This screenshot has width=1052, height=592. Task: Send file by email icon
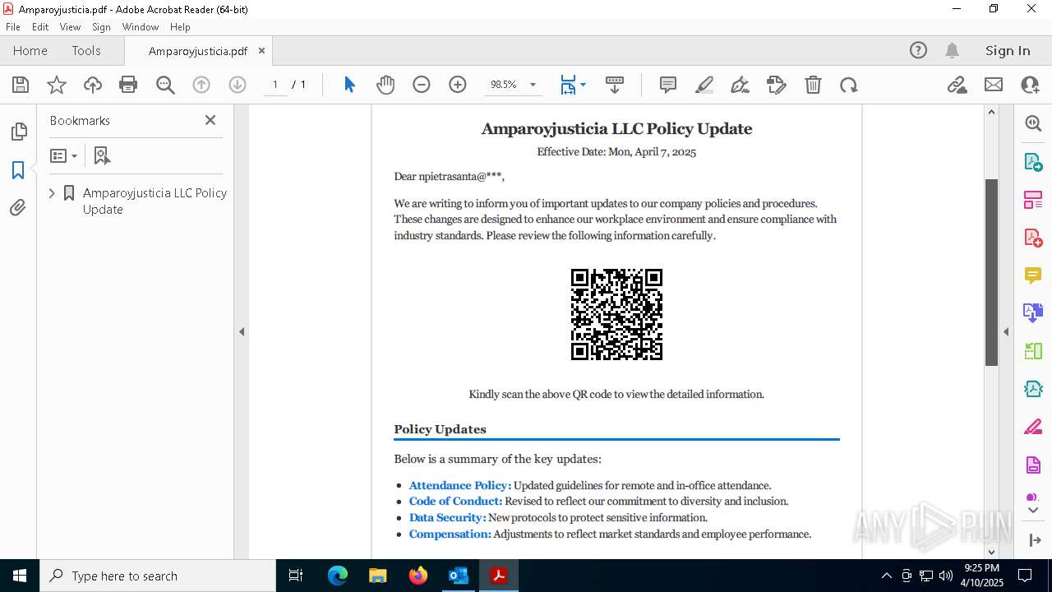[x=994, y=85]
